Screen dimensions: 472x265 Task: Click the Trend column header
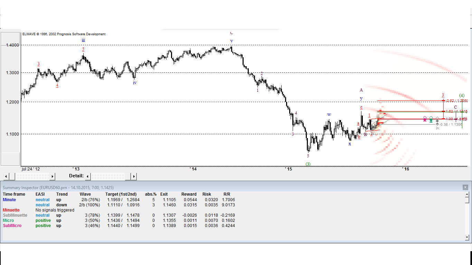[62, 194]
